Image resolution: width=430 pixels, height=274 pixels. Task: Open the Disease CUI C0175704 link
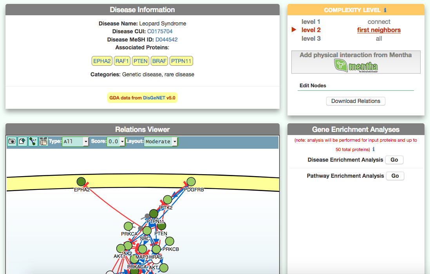coord(160,31)
